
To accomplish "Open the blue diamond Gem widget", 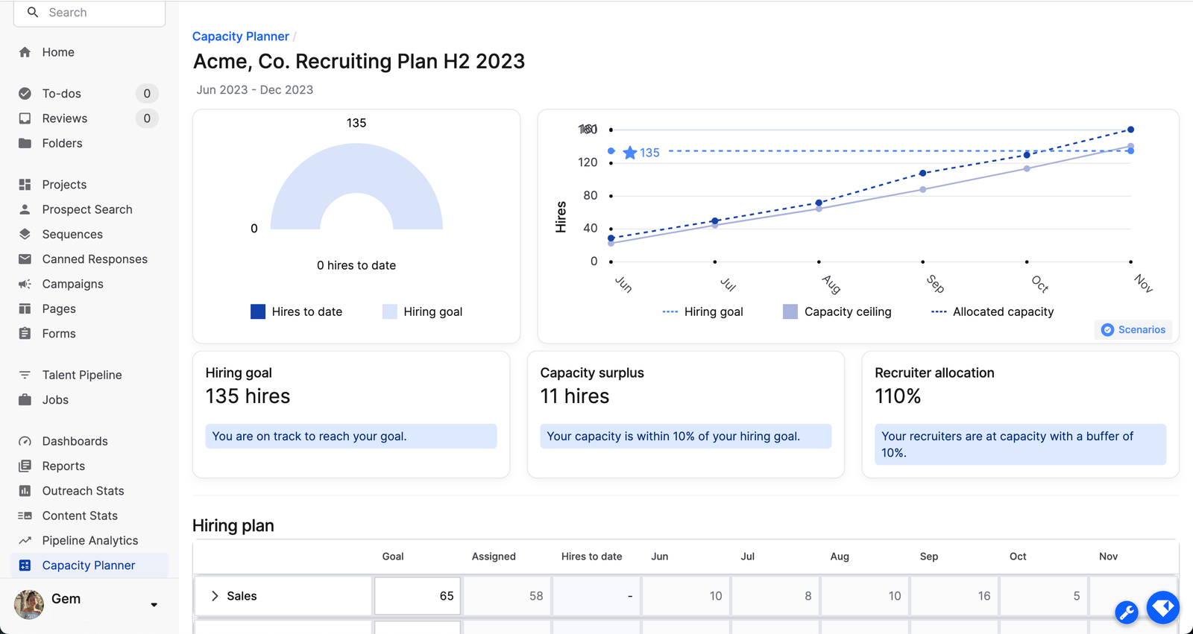I will coord(1162,607).
